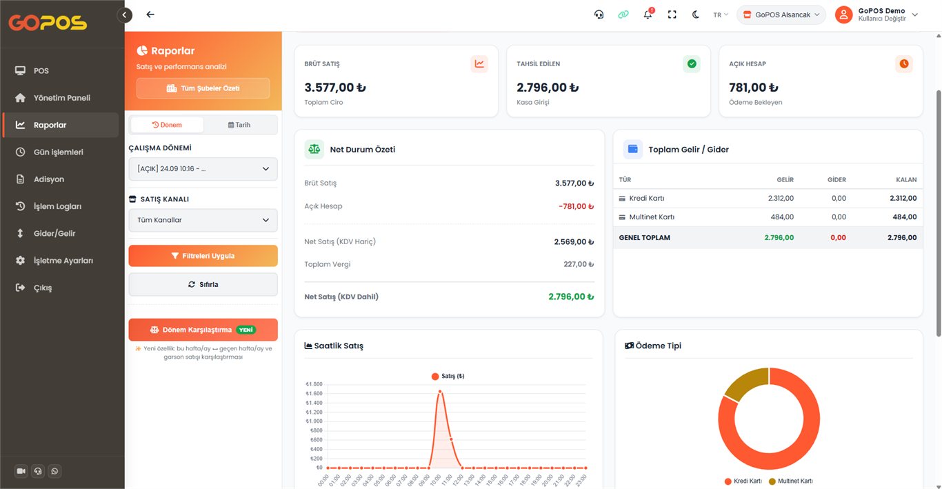The image size is (942, 489).
Task: Toggle dark mode with moon icon
Action: 697,14
